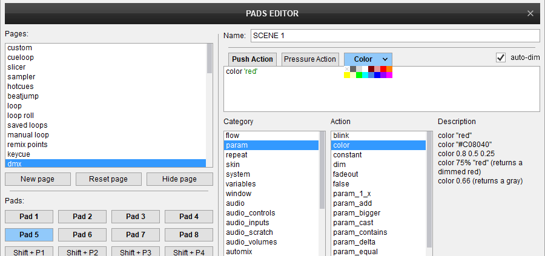The height and width of the screenshot is (256, 545).
Task: Select Pad 1
Action: tap(28, 217)
